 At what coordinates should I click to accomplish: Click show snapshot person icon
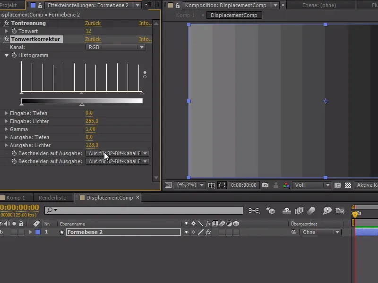click(x=276, y=185)
